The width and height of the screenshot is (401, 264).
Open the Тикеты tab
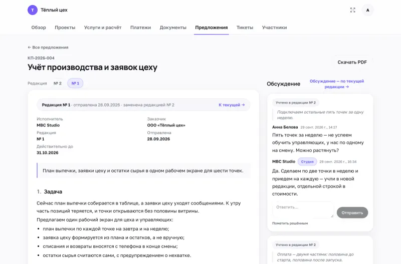click(x=245, y=27)
